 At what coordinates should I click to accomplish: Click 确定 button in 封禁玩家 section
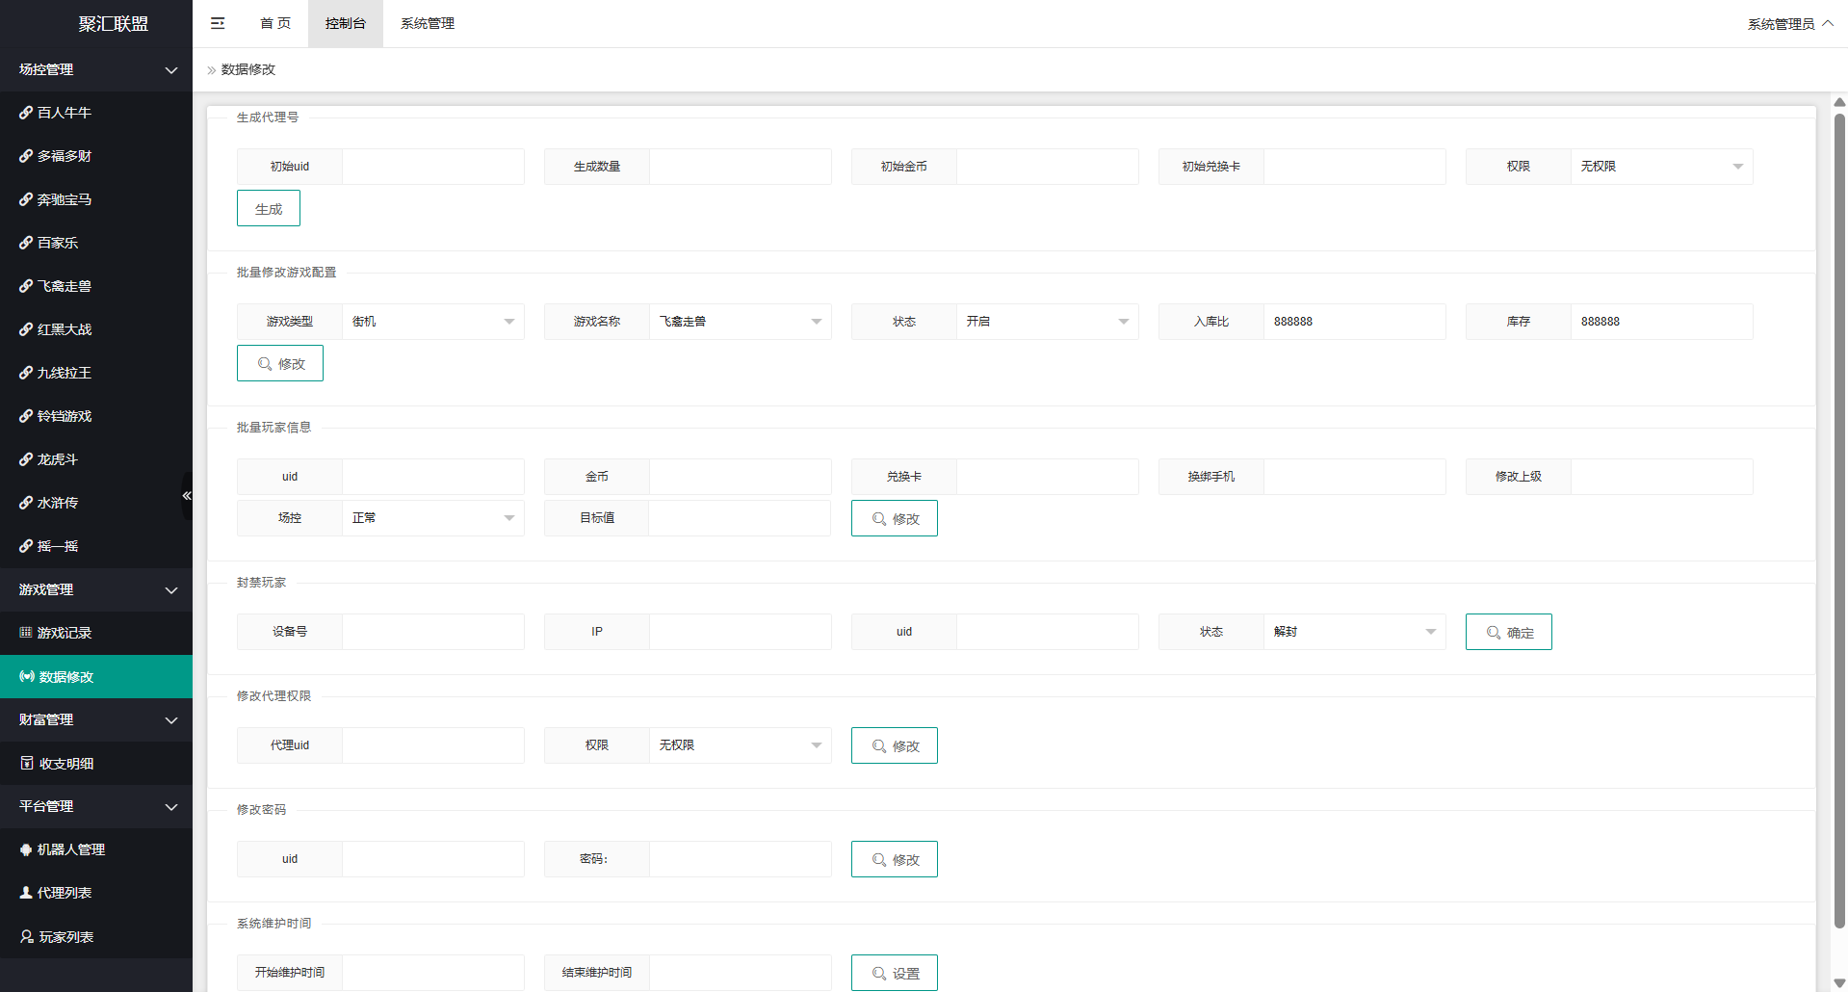[x=1508, y=632]
